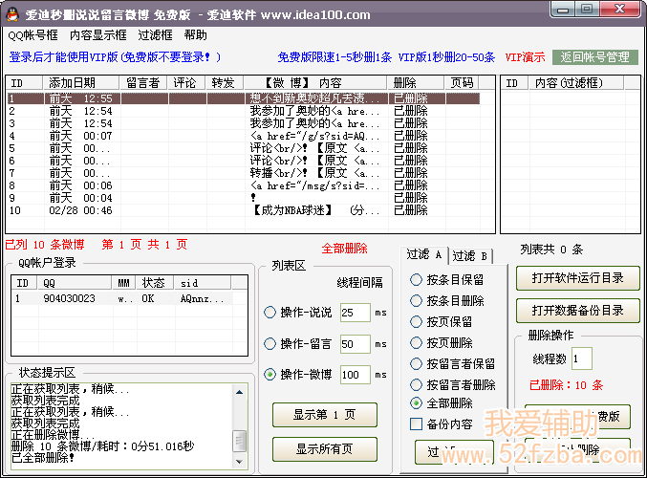The width and height of the screenshot is (647, 478).
Task: Click status log scrollbar up arrow
Action: (239, 392)
